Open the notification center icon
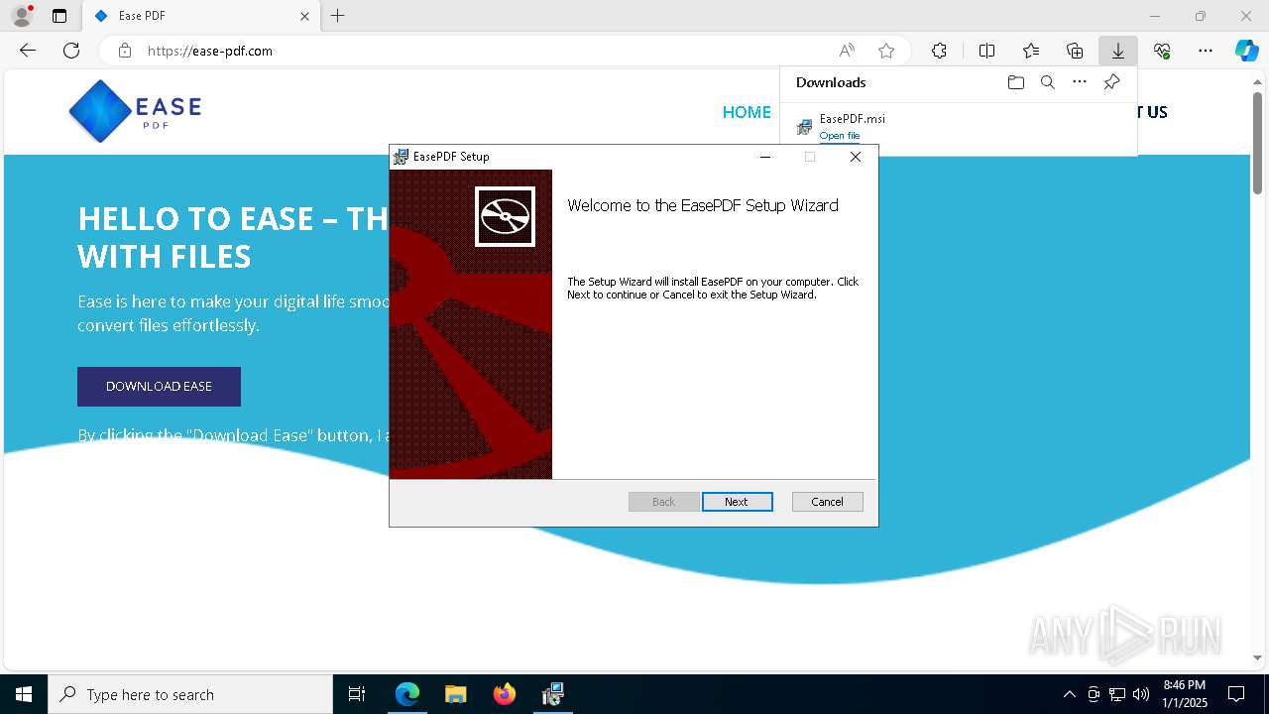 coord(1236,694)
